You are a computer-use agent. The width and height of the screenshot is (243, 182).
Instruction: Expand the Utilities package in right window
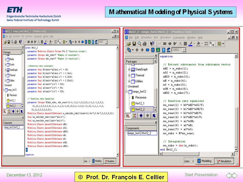coord(129,81)
